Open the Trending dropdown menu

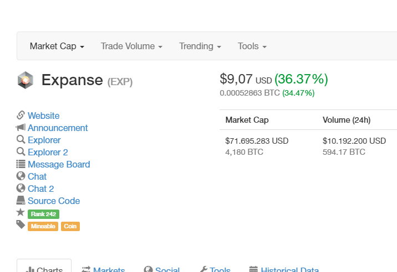(200, 46)
